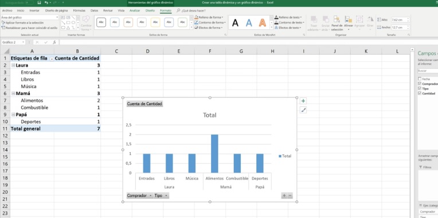Click the Cuenta de Cantidad chart field button
Screen dimensions: 438x218
coord(144,104)
